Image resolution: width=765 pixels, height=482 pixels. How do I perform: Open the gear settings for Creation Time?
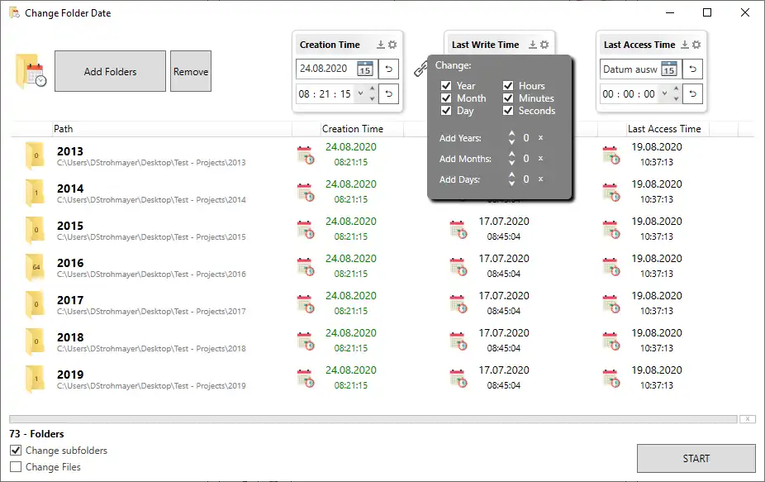(x=392, y=45)
